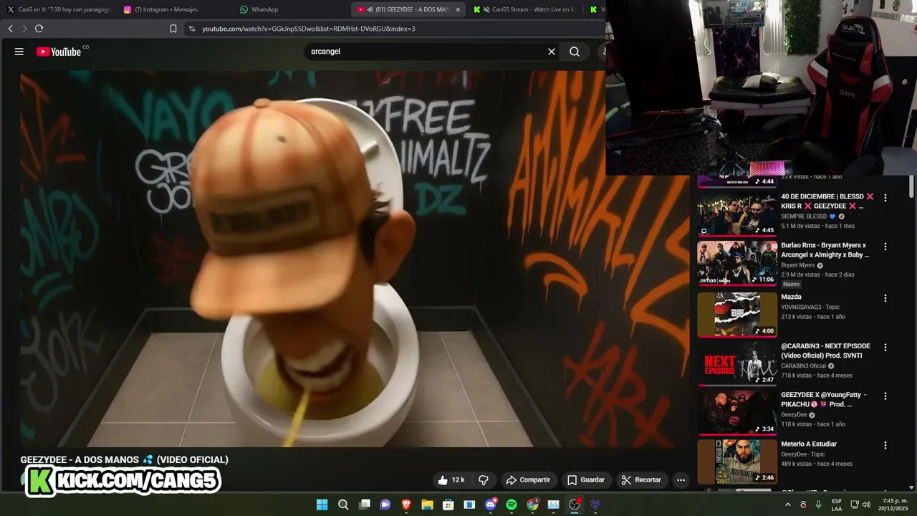
Task: Switch to the CanG en X tab
Action: (x=59, y=9)
